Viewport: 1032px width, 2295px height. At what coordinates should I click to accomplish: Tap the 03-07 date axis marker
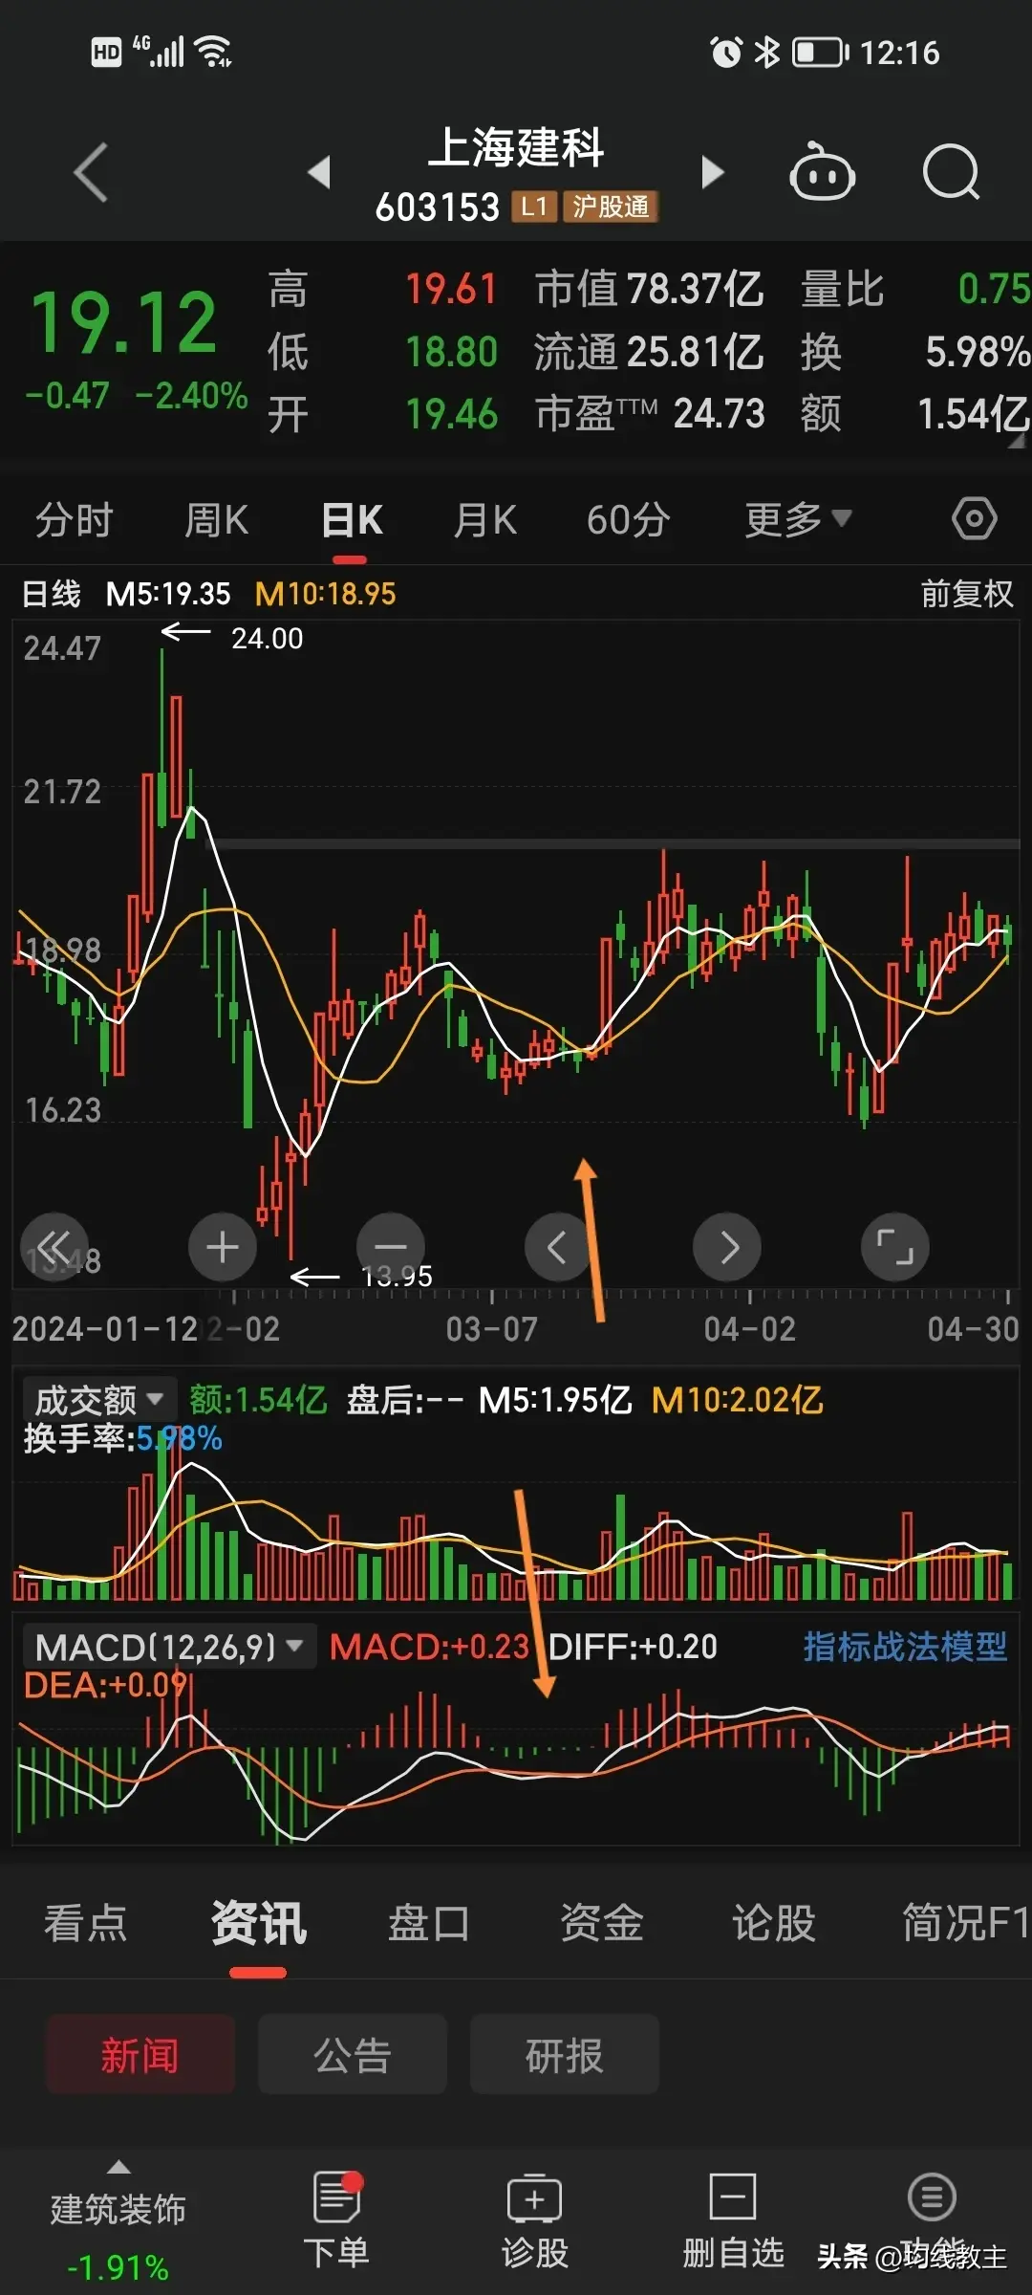(492, 1329)
